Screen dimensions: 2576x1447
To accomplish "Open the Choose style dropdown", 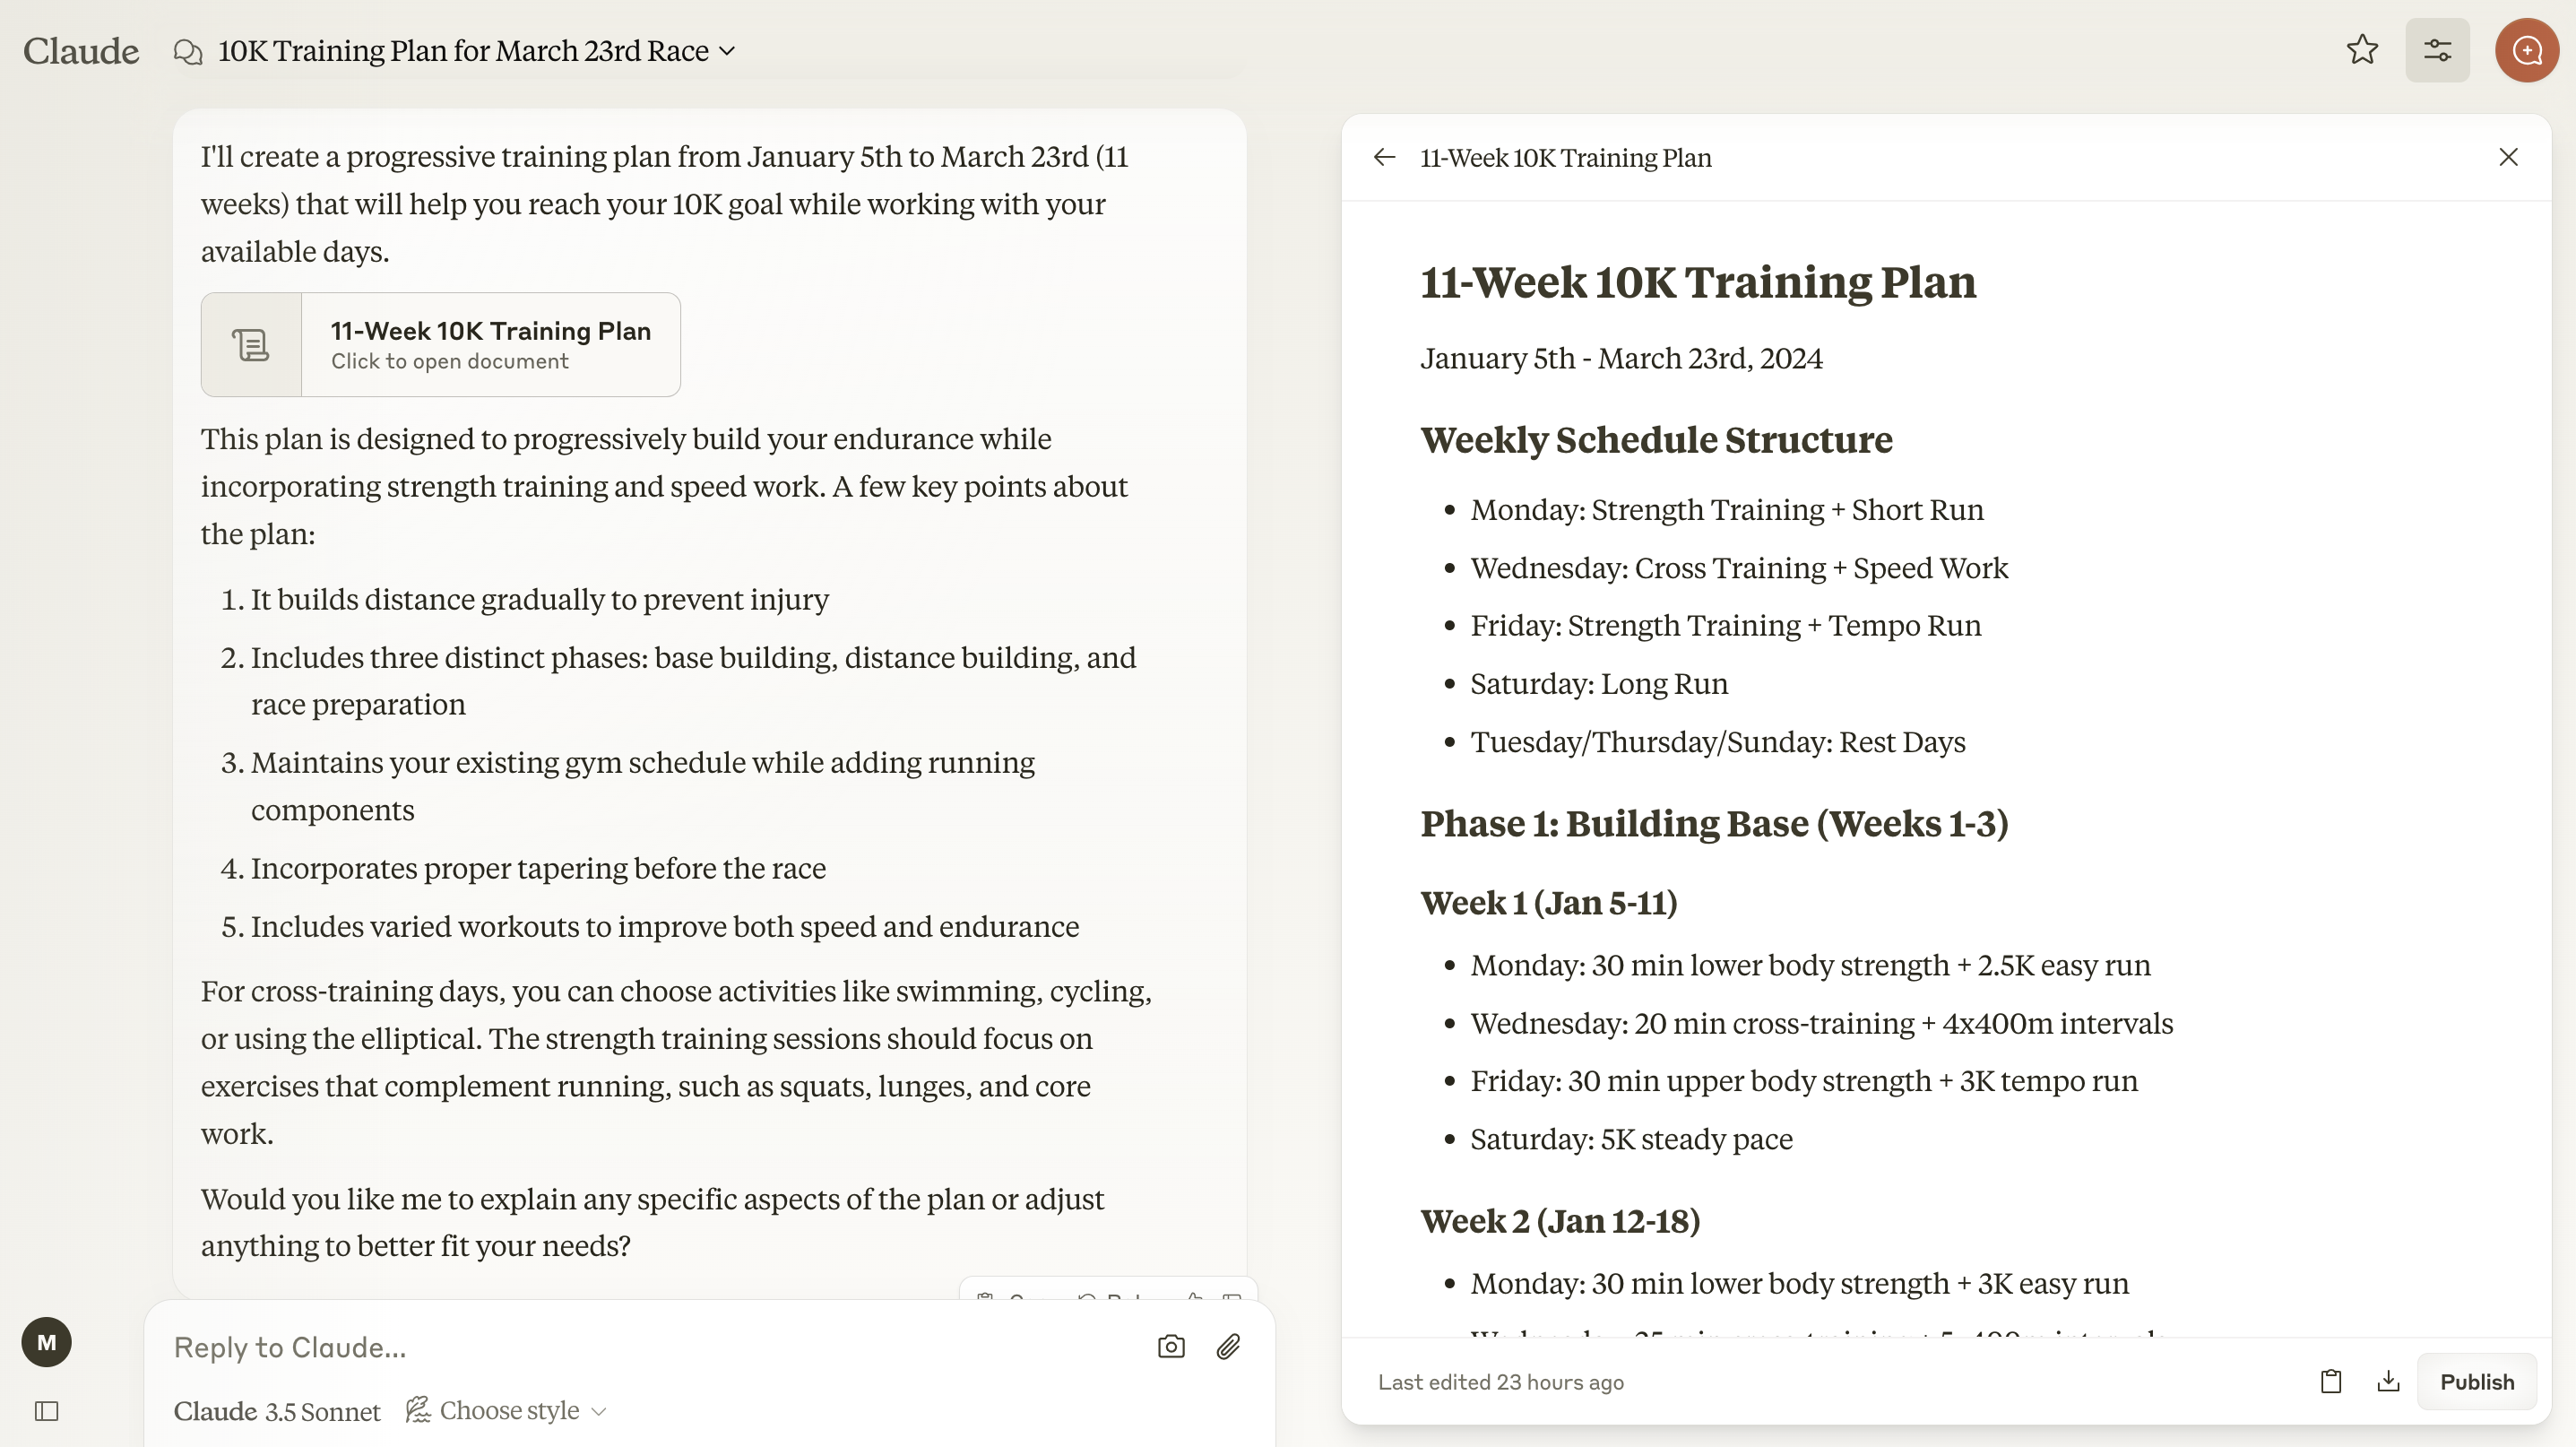I will tap(507, 1410).
